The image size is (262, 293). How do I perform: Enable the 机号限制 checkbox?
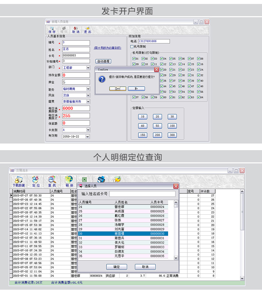tap(132, 47)
